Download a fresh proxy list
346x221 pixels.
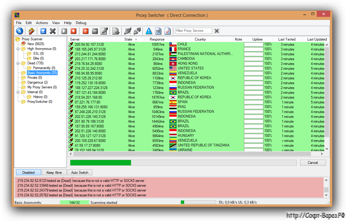tap(43, 31)
